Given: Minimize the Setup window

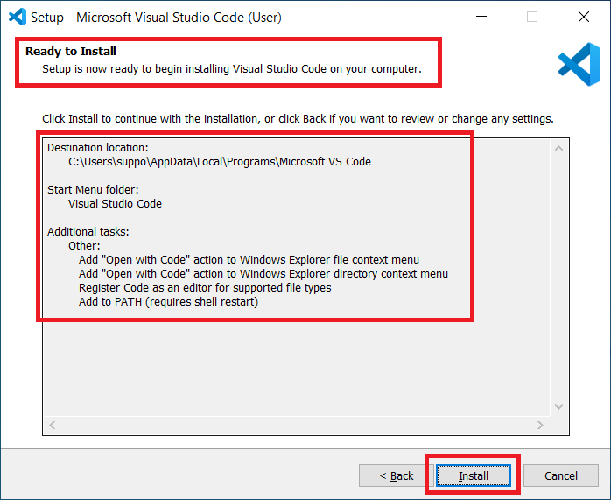Looking at the screenshot, I should coord(481,17).
